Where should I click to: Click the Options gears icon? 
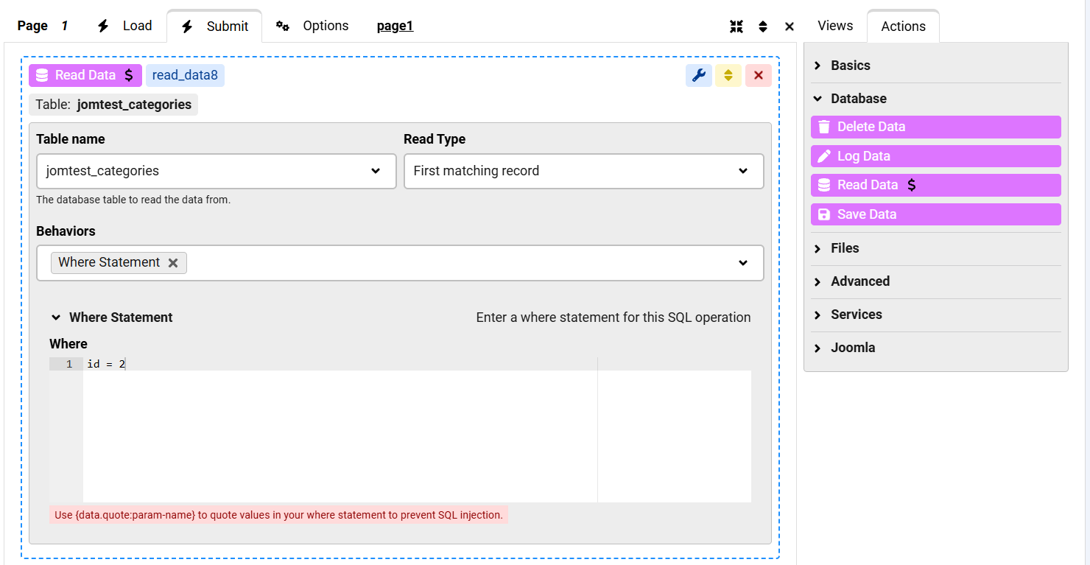click(x=283, y=26)
